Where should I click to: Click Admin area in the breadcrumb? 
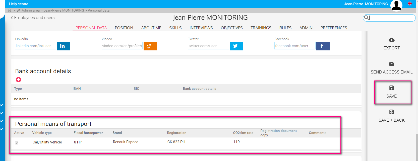click(x=31, y=10)
